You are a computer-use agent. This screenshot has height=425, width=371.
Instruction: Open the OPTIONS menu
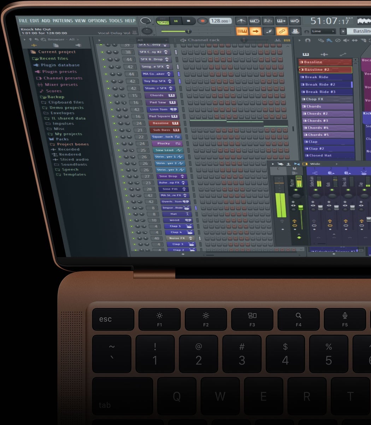pos(97,21)
